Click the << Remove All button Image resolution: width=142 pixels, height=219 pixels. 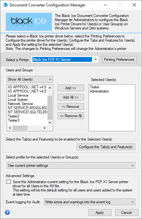pos(71,116)
